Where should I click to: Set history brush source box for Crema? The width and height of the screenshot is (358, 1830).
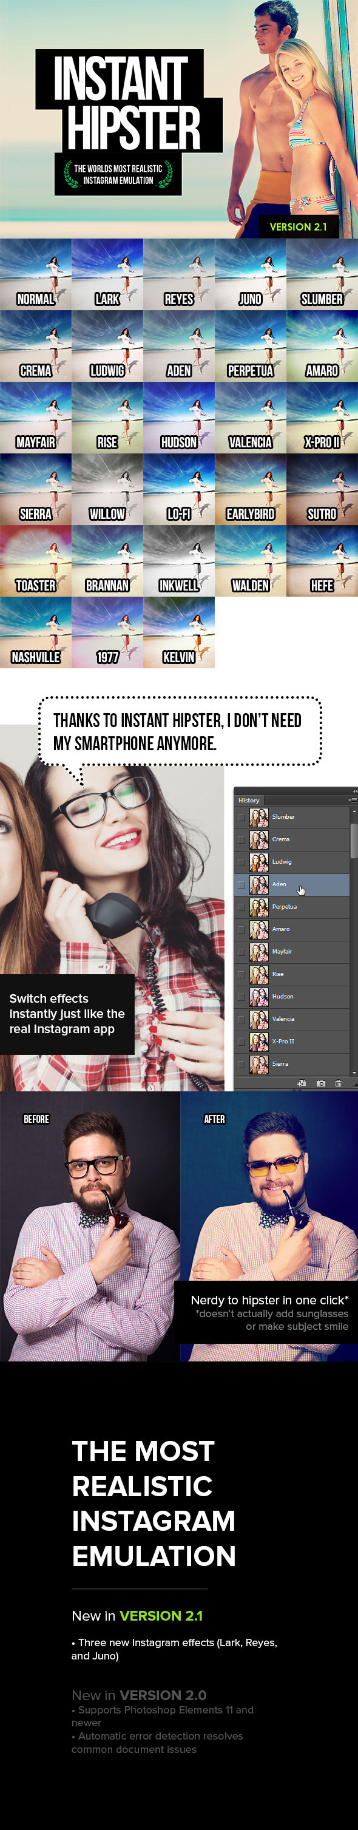point(241,839)
